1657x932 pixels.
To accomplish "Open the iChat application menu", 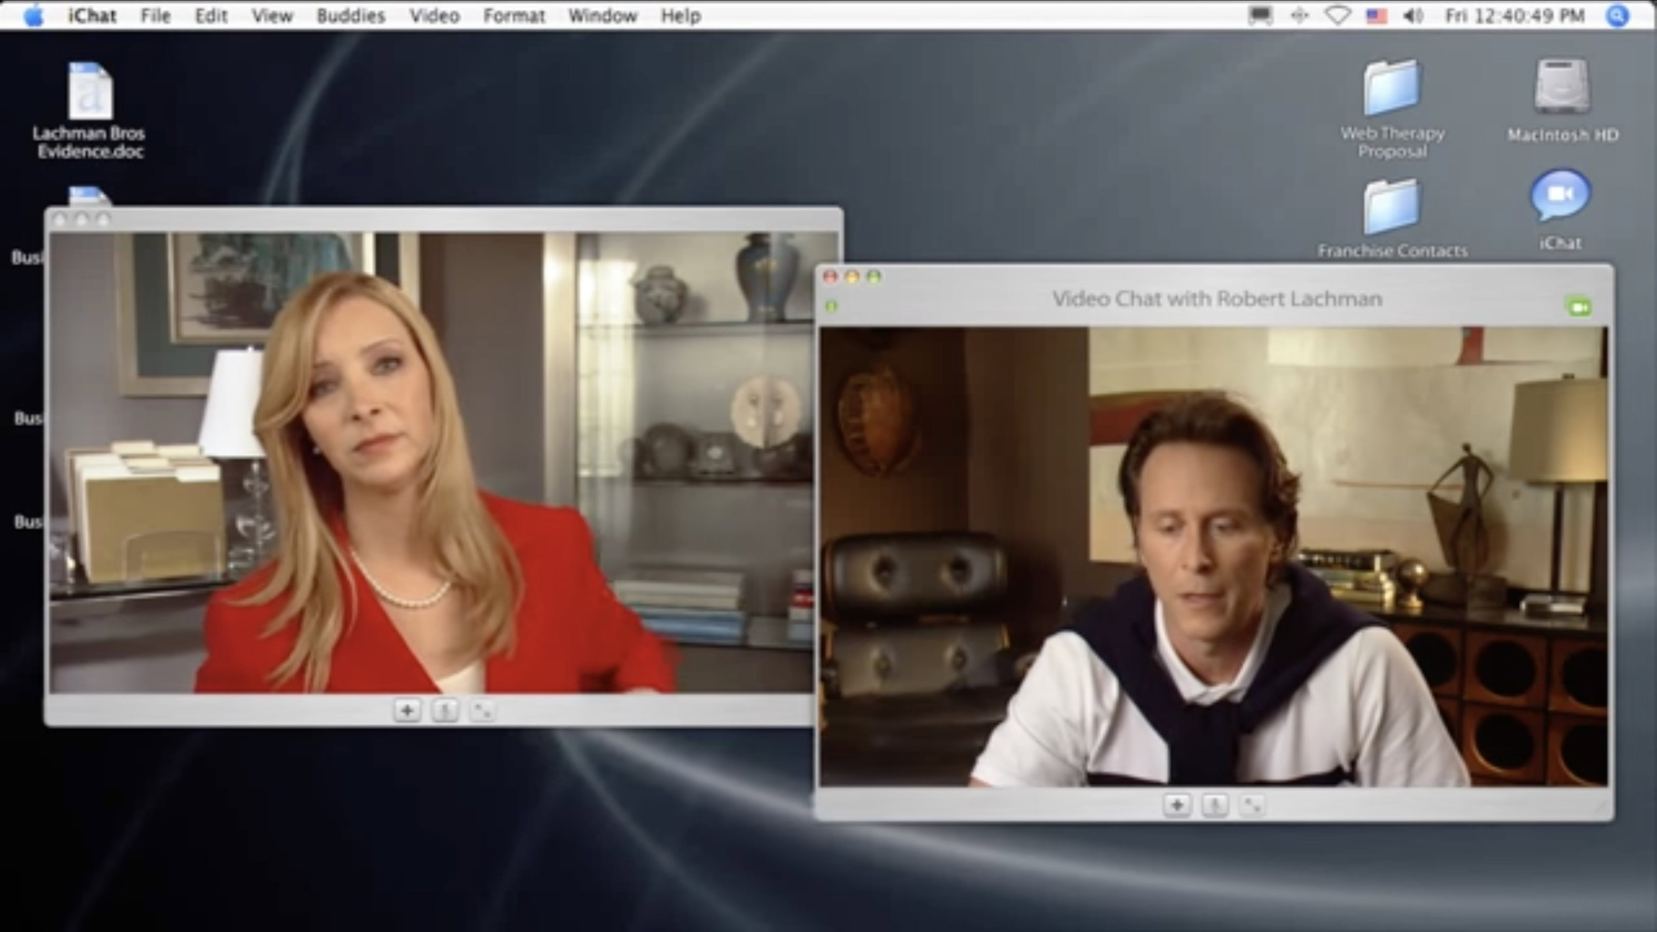I will (92, 15).
